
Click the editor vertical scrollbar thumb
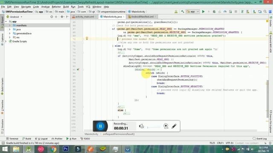pos(267,99)
